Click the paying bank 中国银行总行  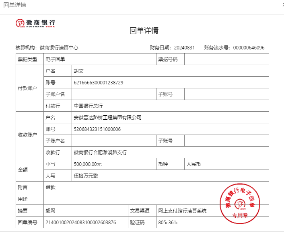point(88,106)
